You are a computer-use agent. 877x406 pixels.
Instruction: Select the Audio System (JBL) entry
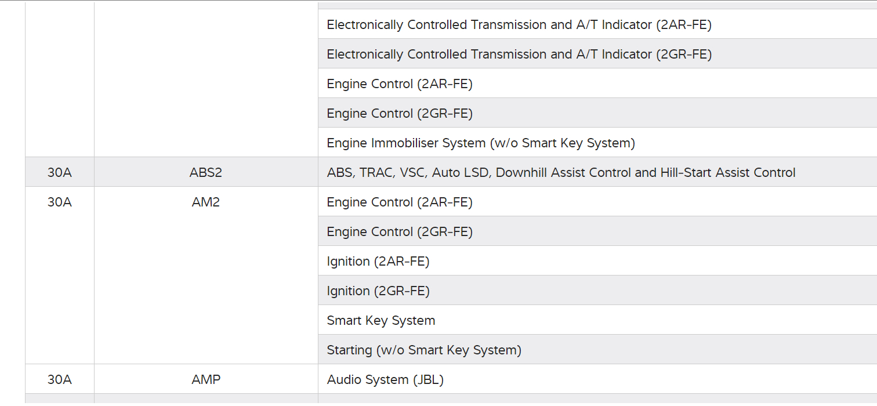(x=385, y=380)
